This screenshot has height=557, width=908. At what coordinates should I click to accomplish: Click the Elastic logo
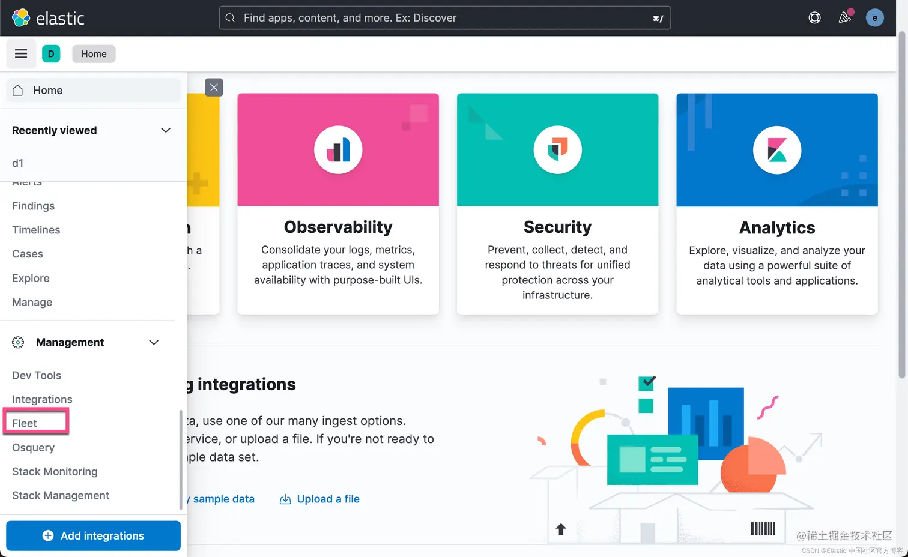[48, 18]
